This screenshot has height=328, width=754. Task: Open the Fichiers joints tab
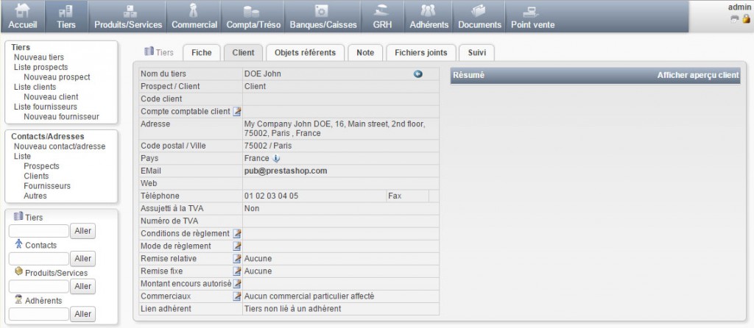[x=420, y=53]
